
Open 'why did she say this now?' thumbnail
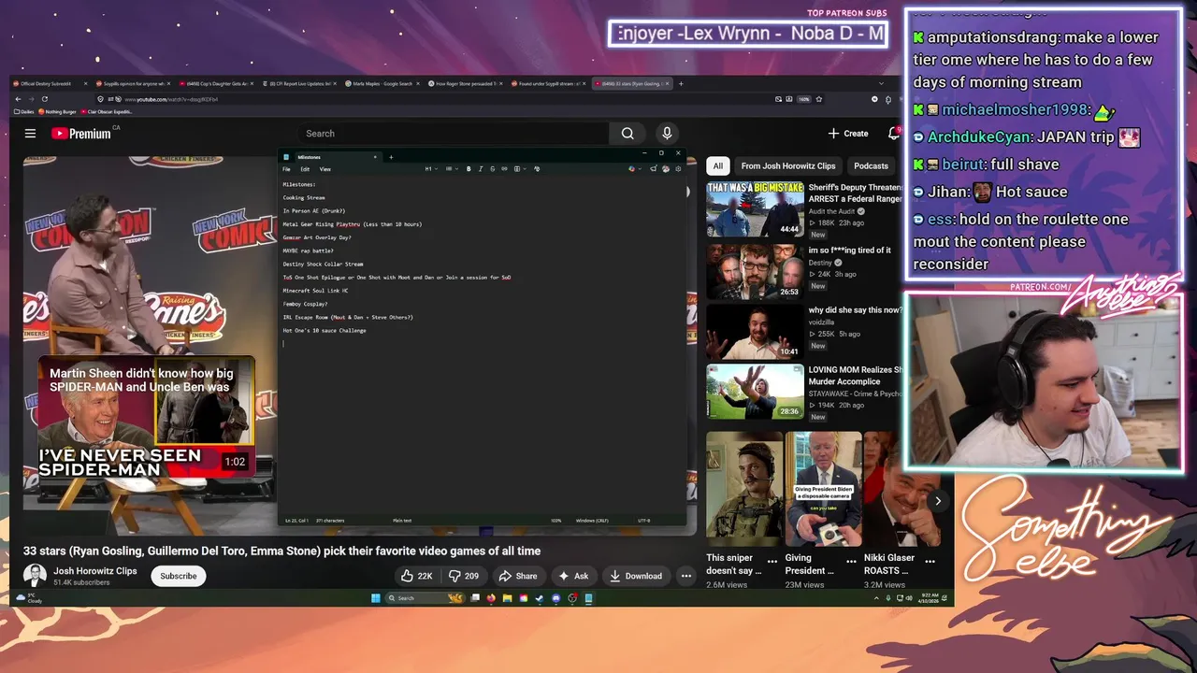coord(755,332)
